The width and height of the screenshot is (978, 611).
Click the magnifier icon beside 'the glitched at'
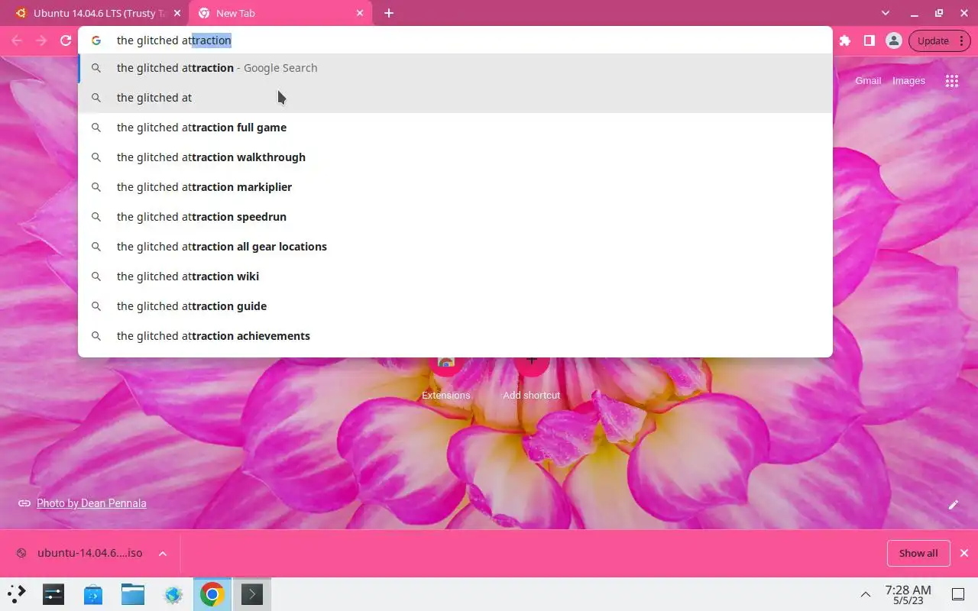click(96, 98)
